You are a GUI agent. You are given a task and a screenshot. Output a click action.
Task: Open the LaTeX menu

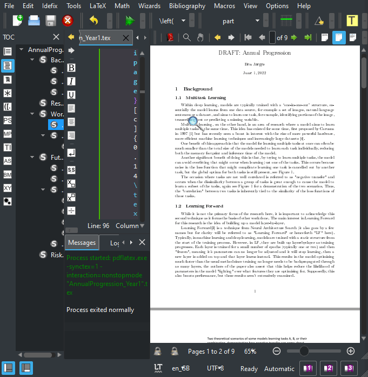[x=98, y=6]
